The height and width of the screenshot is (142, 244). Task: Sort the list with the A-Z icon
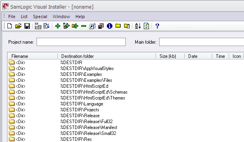pos(138,26)
